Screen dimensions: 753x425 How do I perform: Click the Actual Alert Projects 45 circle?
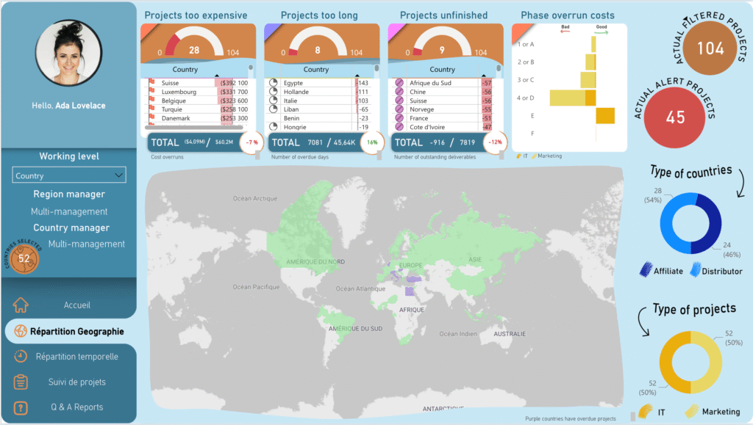(x=674, y=118)
